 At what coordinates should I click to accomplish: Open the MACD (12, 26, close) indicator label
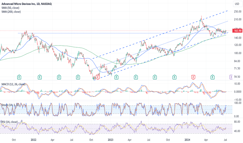pos(13,84)
